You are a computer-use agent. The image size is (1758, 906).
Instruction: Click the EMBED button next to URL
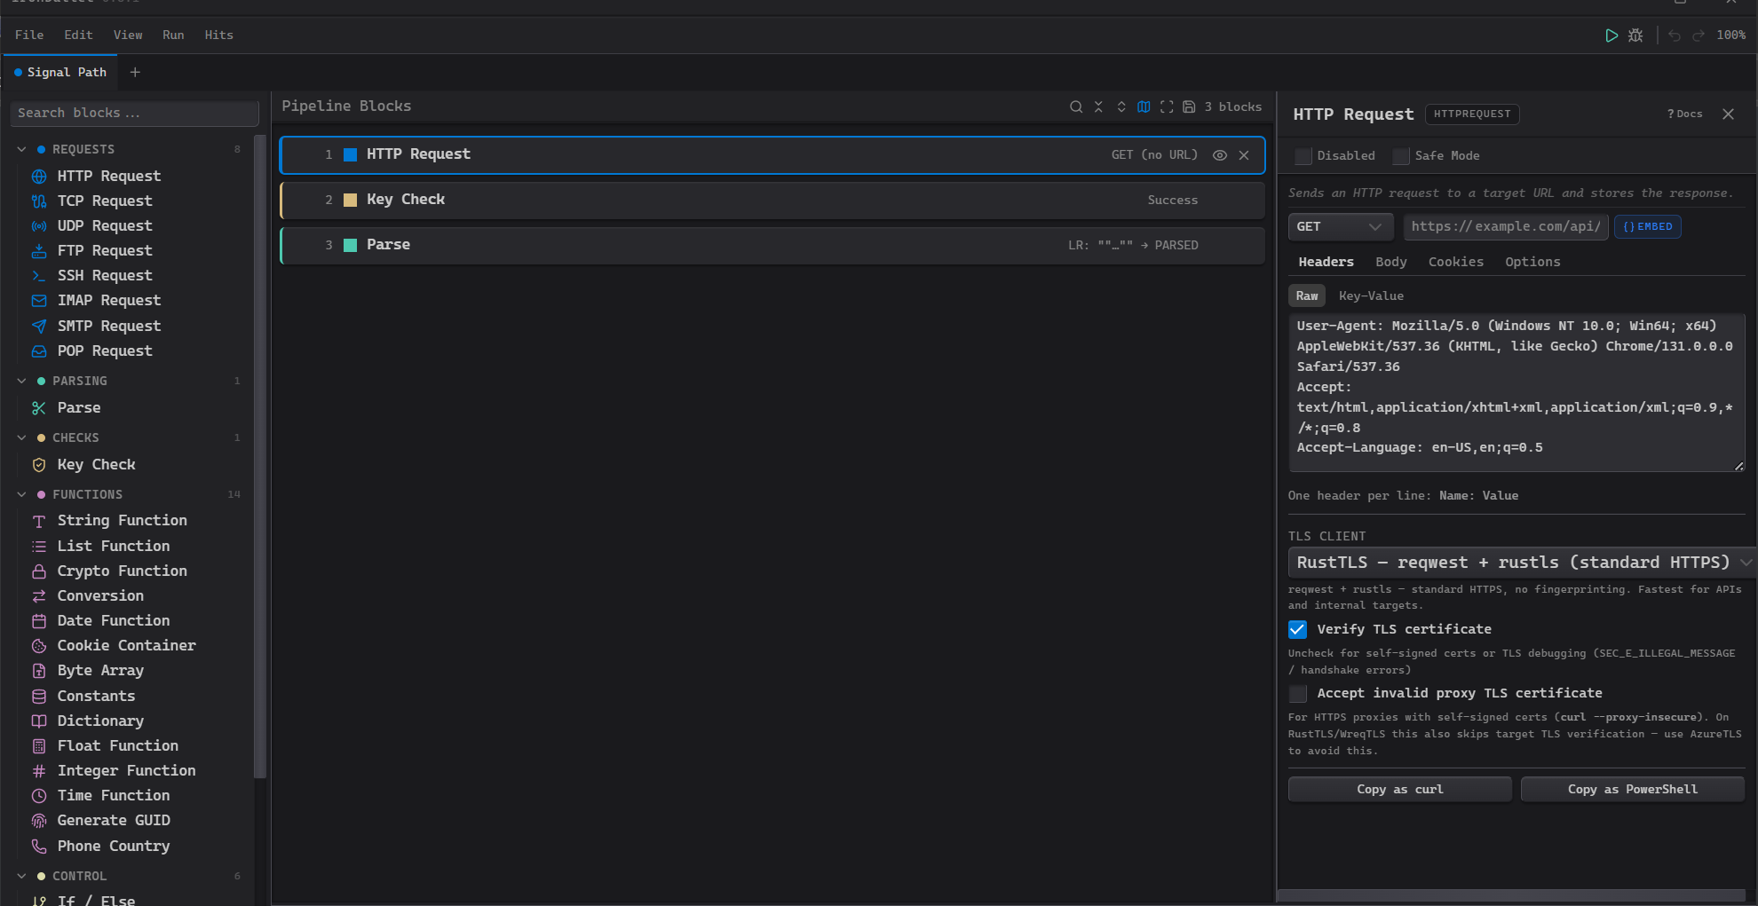1647,226
